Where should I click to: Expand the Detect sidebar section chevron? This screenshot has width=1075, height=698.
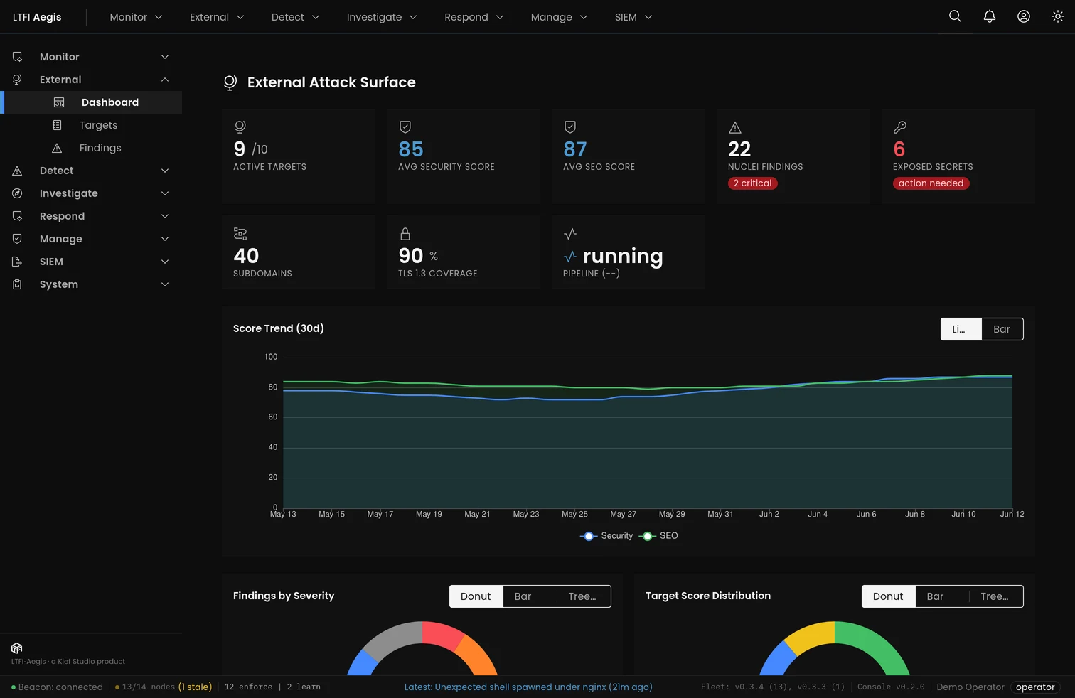[x=165, y=171]
